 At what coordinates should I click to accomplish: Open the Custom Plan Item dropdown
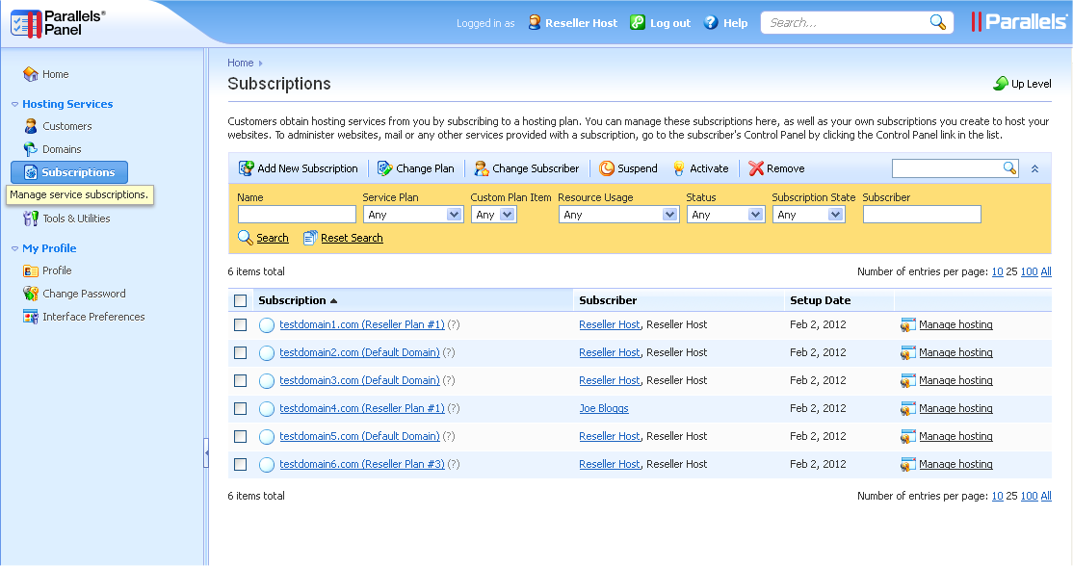(x=493, y=215)
